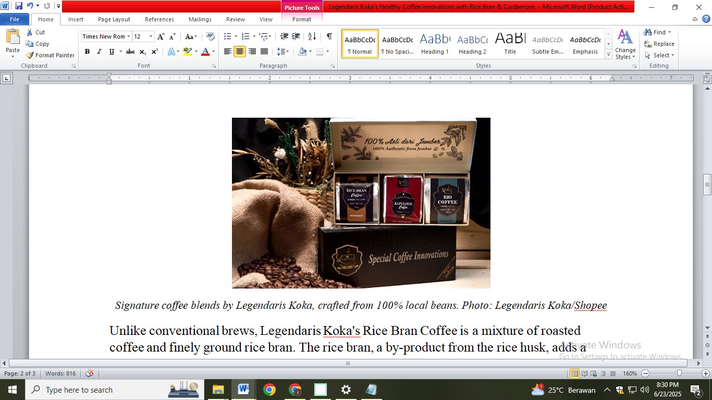Click the zoom slider handle
The image size is (712, 400).
point(679,373)
